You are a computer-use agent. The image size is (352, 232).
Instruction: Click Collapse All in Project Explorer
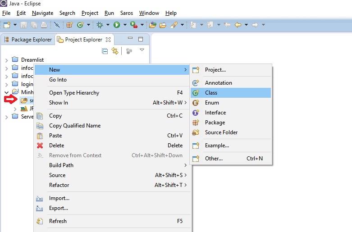coord(105,51)
